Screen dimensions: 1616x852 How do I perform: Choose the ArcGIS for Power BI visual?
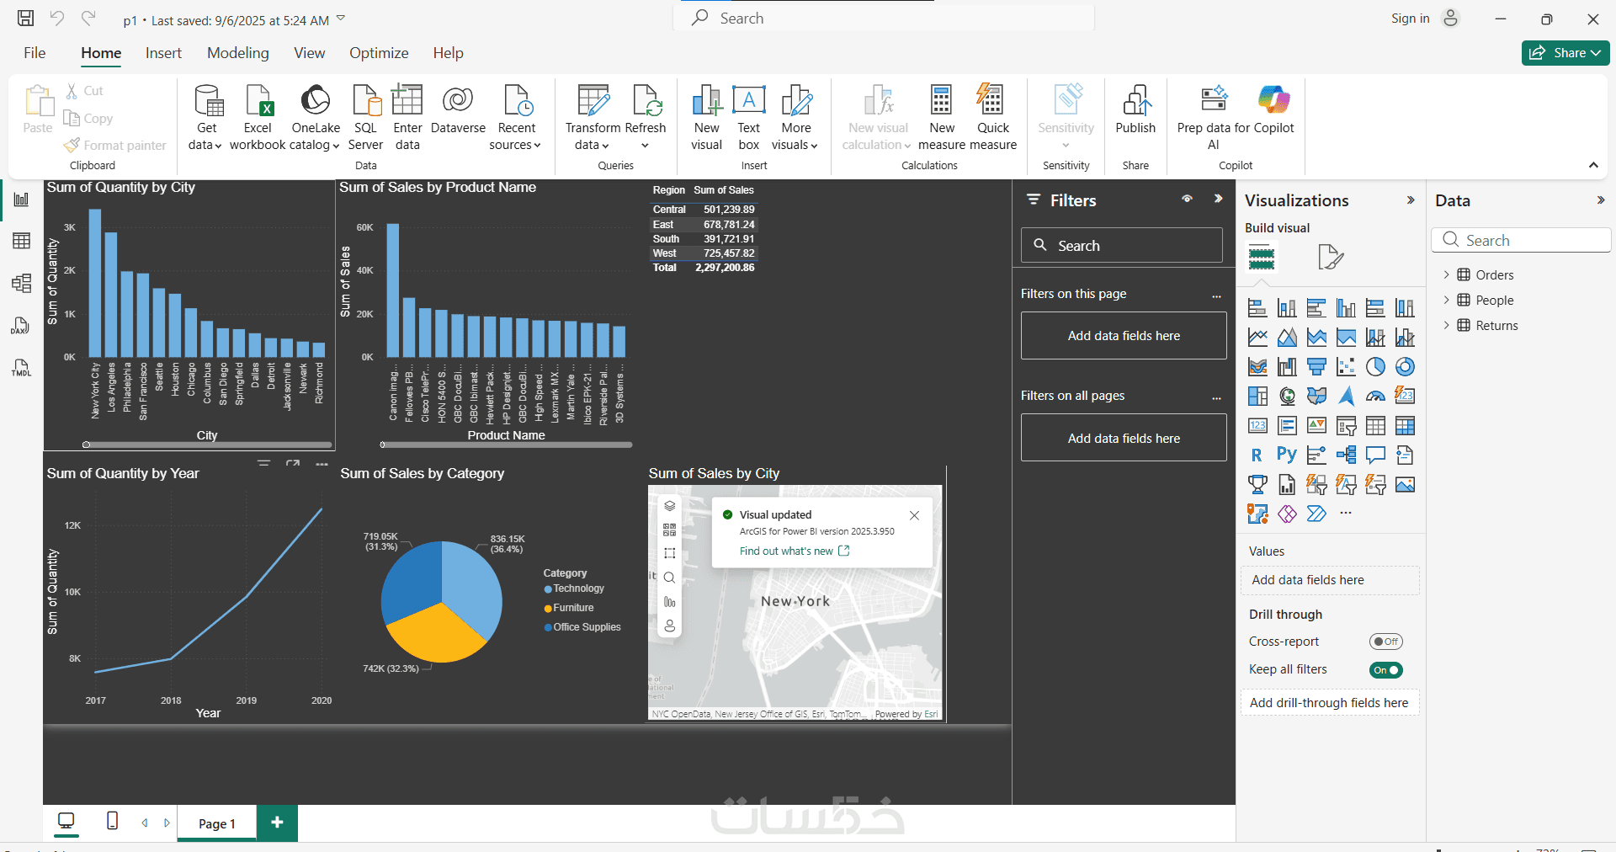[x=1257, y=514]
